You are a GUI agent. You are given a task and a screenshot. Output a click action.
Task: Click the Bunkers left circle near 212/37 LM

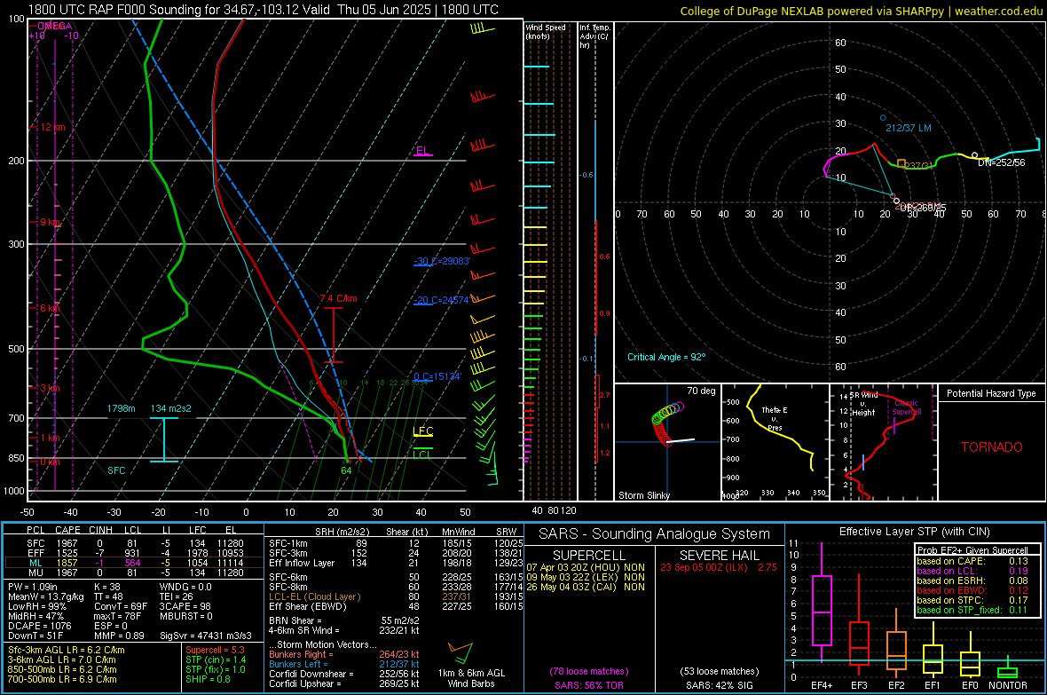point(883,118)
